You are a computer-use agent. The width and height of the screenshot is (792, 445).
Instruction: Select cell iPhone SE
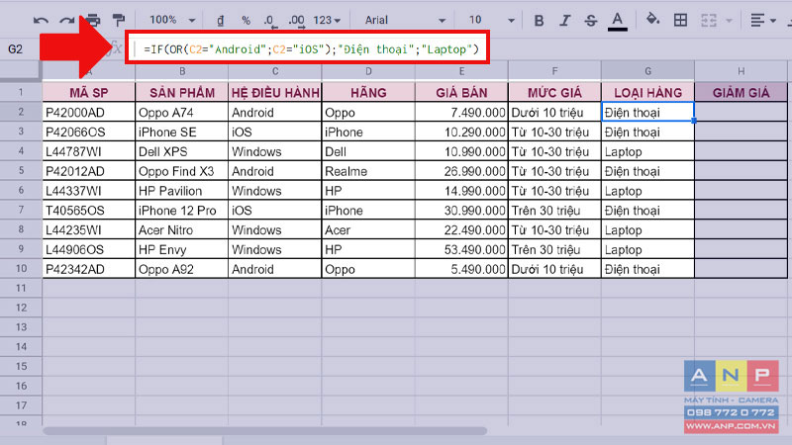point(182,133)
